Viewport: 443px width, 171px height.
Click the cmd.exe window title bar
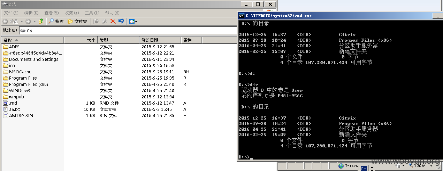pos(340,16)
